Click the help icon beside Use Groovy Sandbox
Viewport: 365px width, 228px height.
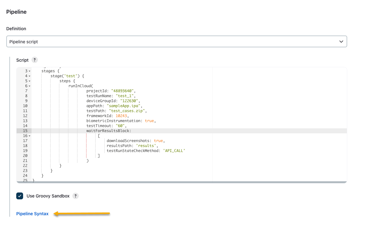pyautogui.click(x=75, y=196)
